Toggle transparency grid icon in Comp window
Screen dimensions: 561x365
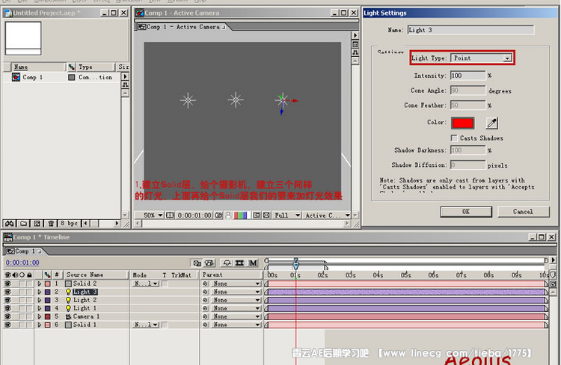click(x=266, y=215)
